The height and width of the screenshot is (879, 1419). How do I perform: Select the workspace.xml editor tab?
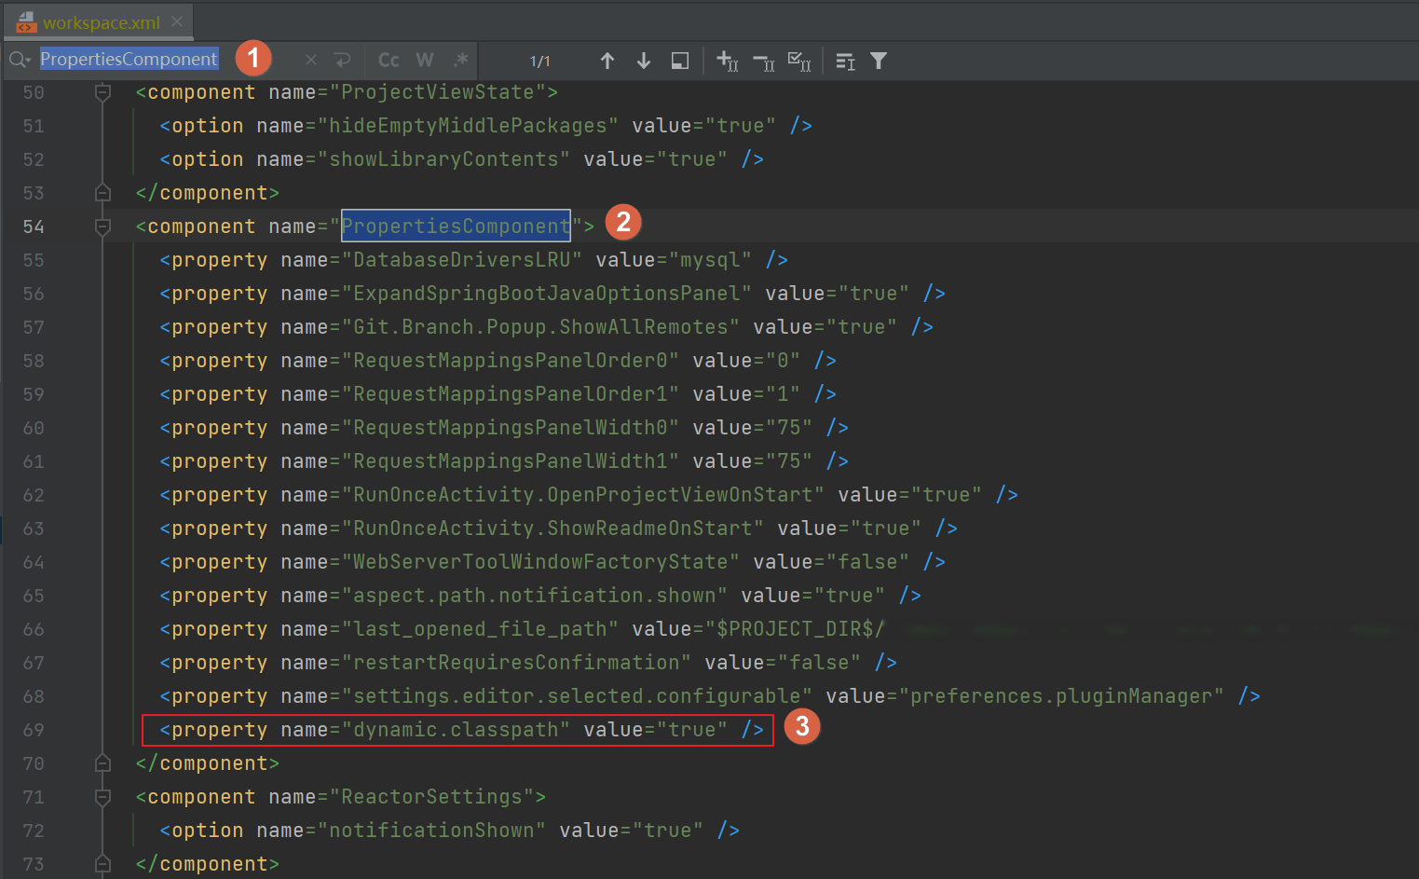tap(101, 22)
